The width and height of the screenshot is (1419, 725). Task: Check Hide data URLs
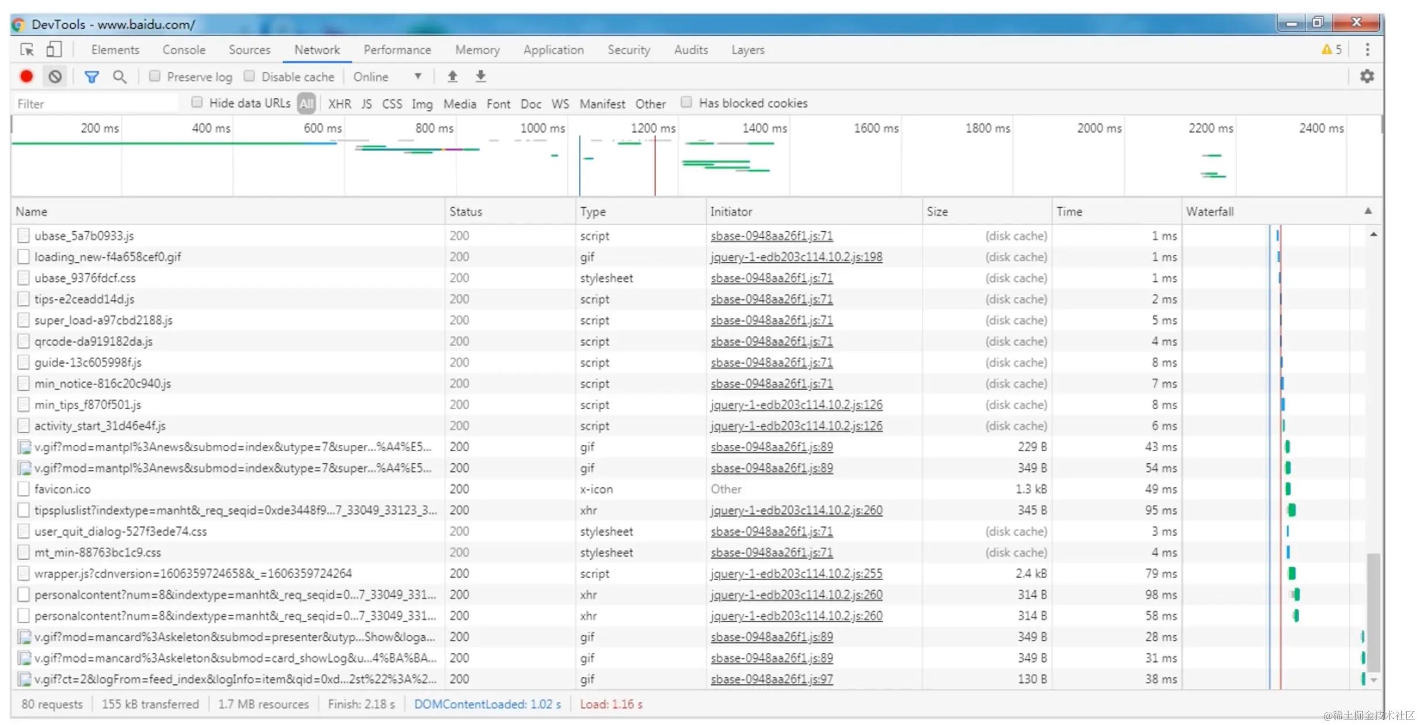click(197, 102)
